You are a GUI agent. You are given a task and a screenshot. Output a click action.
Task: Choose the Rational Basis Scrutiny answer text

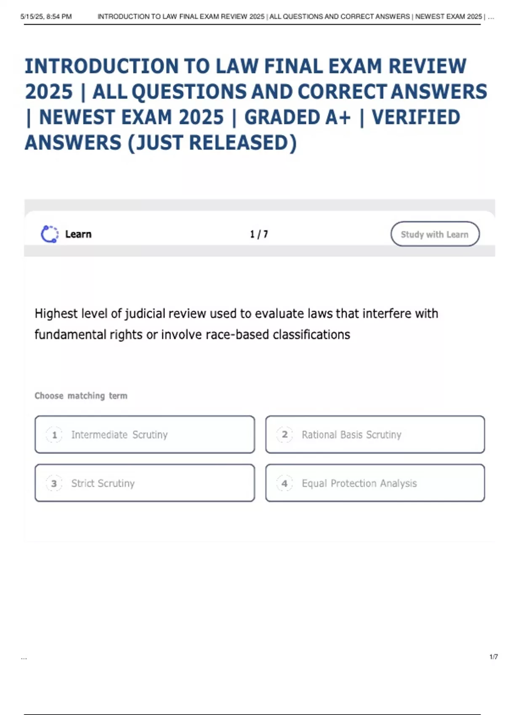[351, 435]
